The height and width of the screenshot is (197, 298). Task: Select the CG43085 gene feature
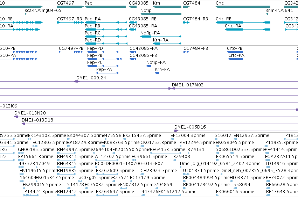pos(133,7)
